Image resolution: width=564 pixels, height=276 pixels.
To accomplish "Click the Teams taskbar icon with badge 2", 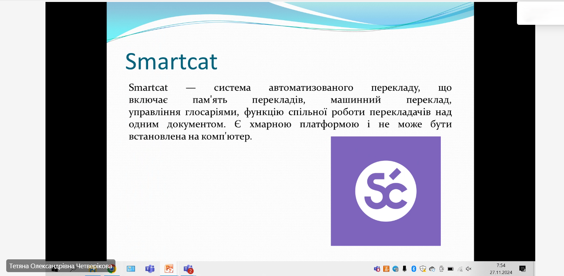I will coord(188,268).
